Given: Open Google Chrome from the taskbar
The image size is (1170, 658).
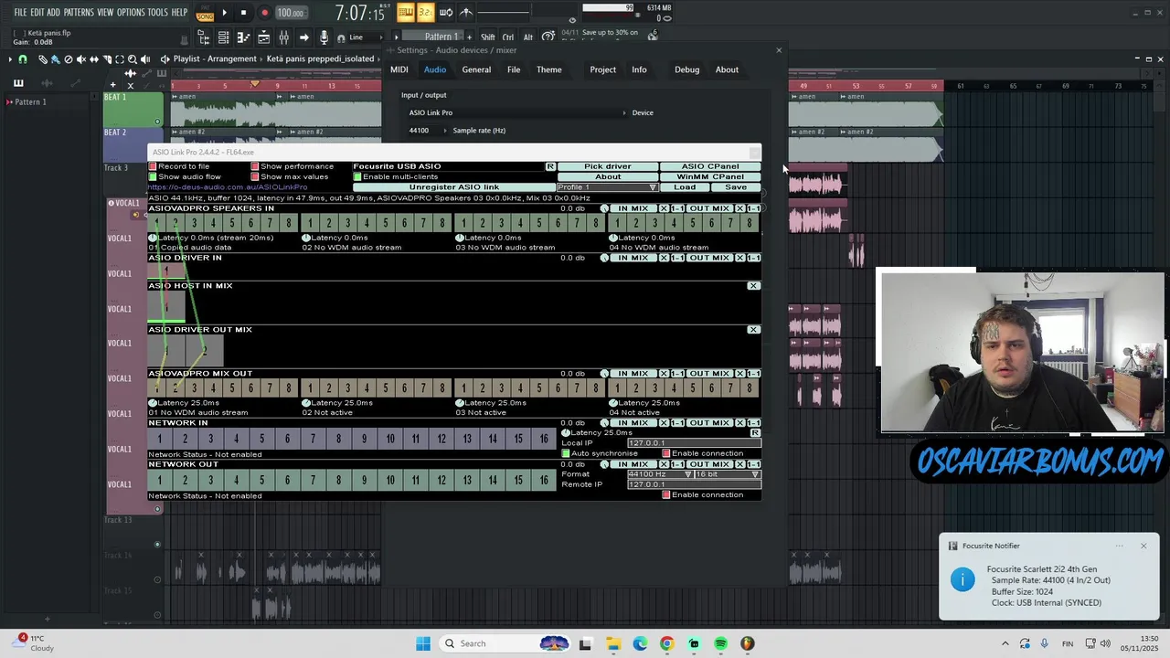Looking at the screenshot, I should (x=666, y=643).
